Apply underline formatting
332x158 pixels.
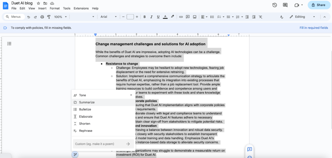158,17
